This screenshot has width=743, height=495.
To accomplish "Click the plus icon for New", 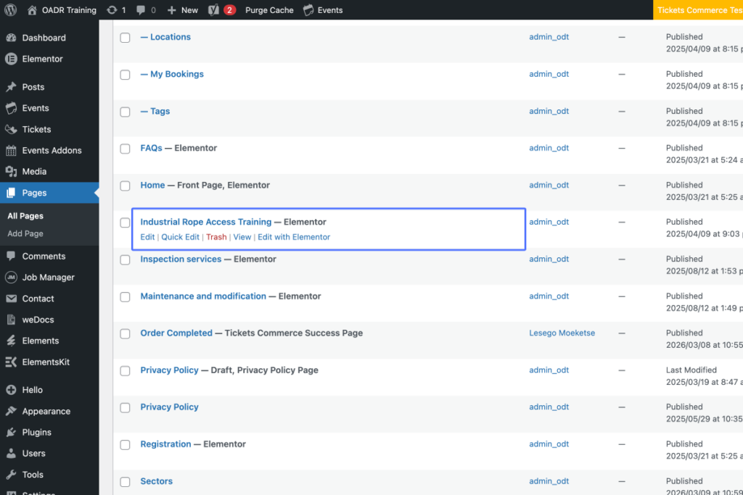I will pyautogui.click(x=171, y=10).
